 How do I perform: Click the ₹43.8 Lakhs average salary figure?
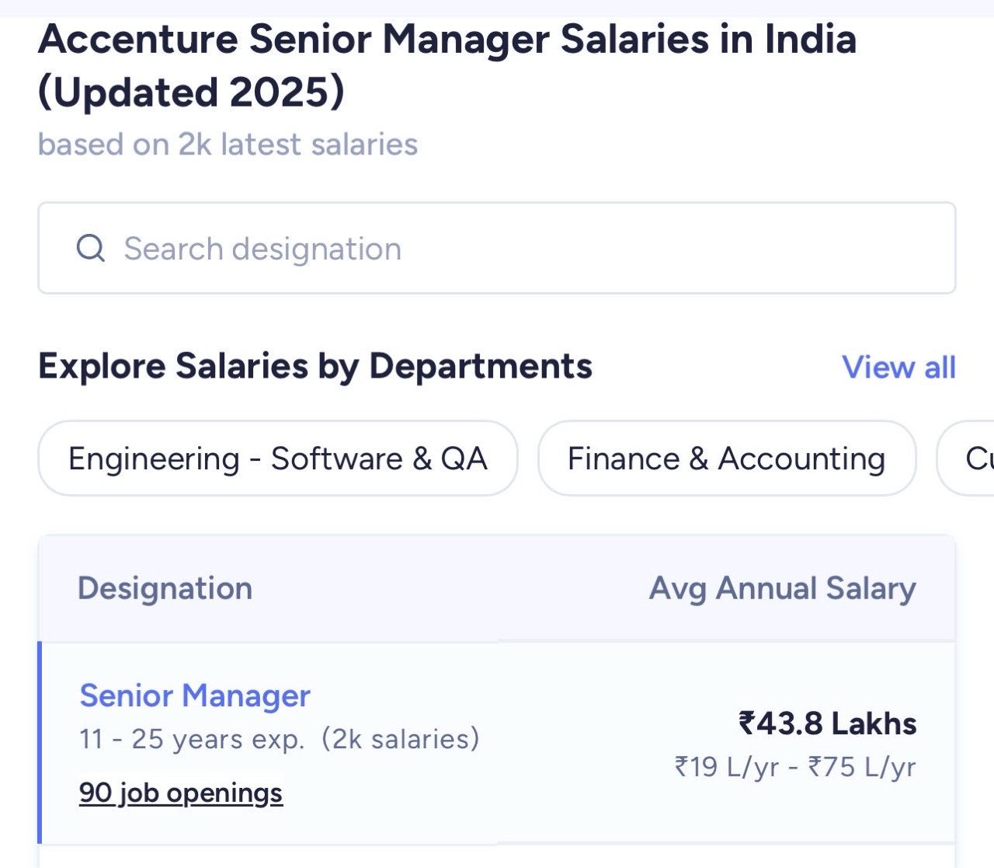(827, 723)
